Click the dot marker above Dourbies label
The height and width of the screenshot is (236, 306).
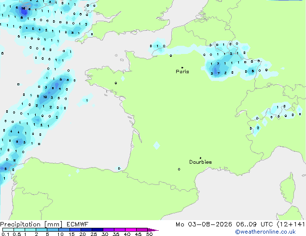pyautogui.click(x=200, y=158)
